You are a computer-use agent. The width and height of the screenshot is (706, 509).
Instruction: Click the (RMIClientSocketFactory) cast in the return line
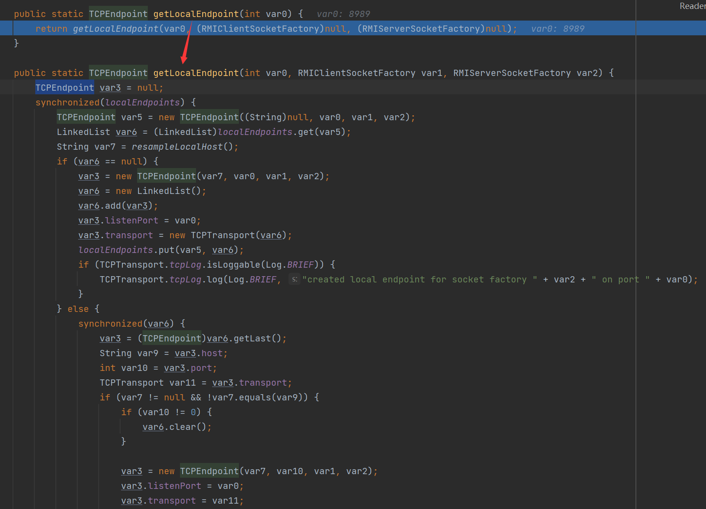(260, 29)
